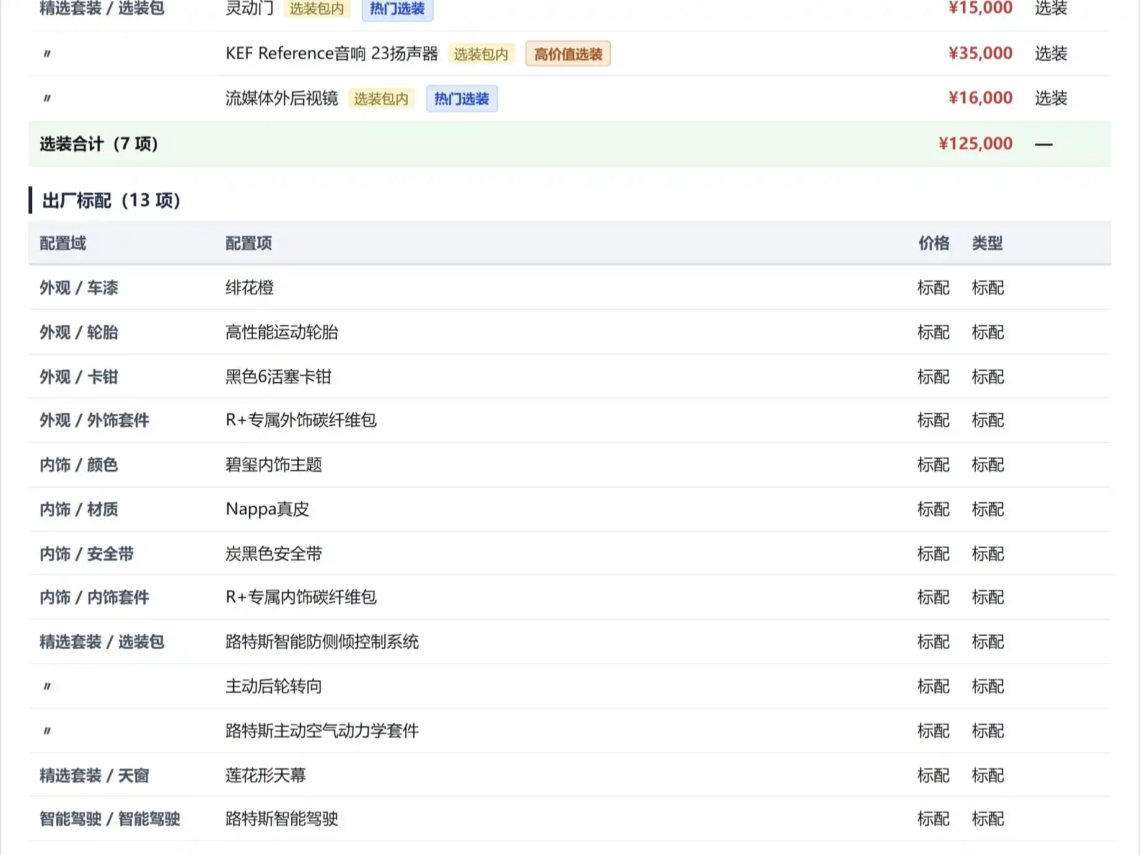The width and height of the screenshot is (1140, 855).
Task: Select the 绯花橙 paint item
Action: tap(250, 287)
